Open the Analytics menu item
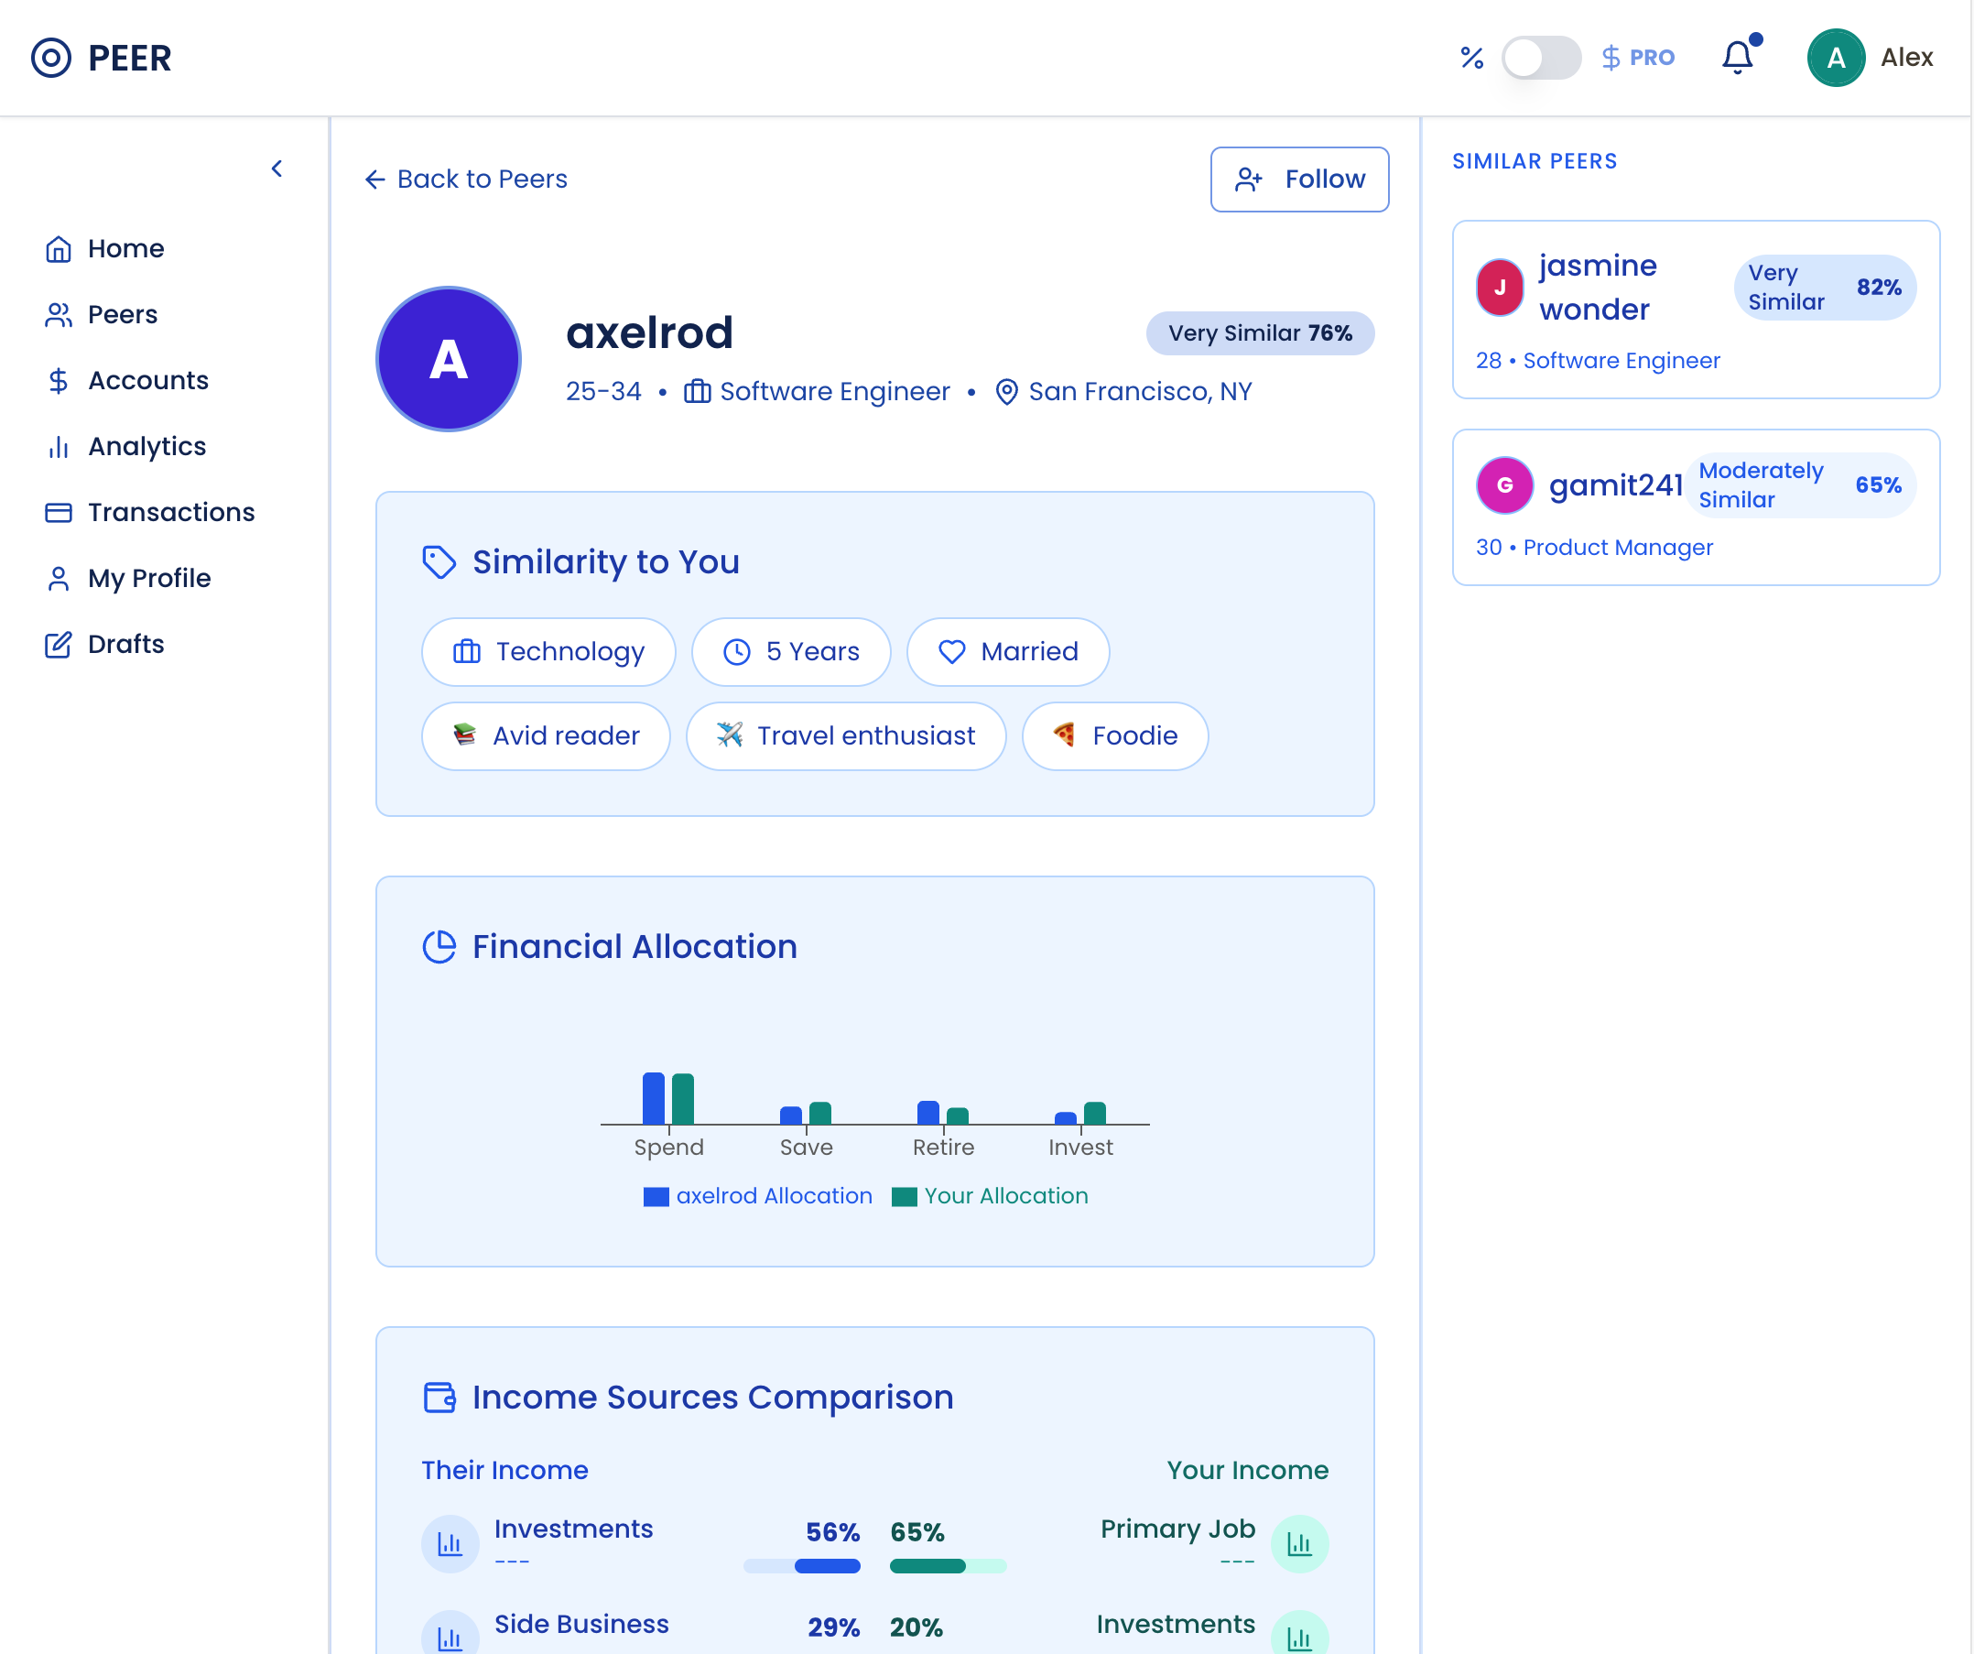Viewport: 1974px width, 1654px height. pyautogui.click(x=146, y=447)
